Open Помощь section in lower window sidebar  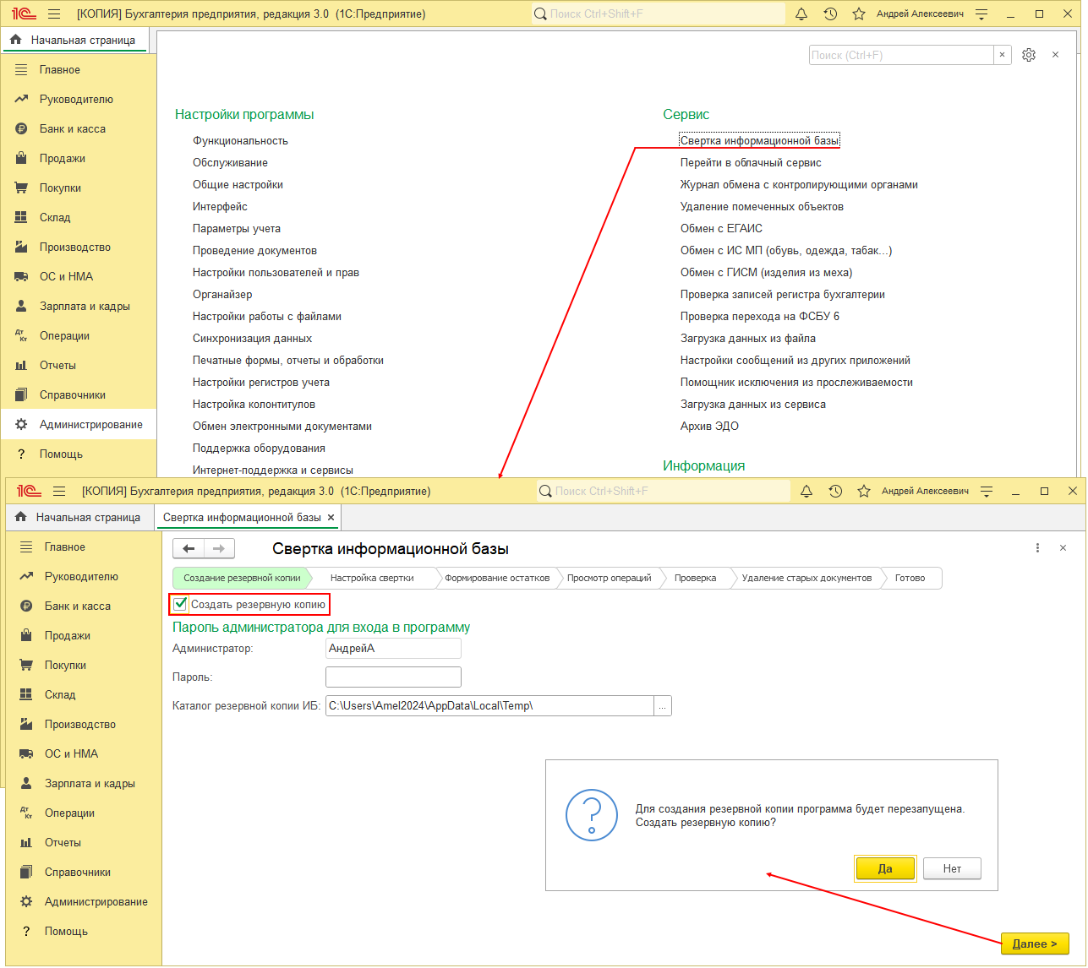coord(83,931)
